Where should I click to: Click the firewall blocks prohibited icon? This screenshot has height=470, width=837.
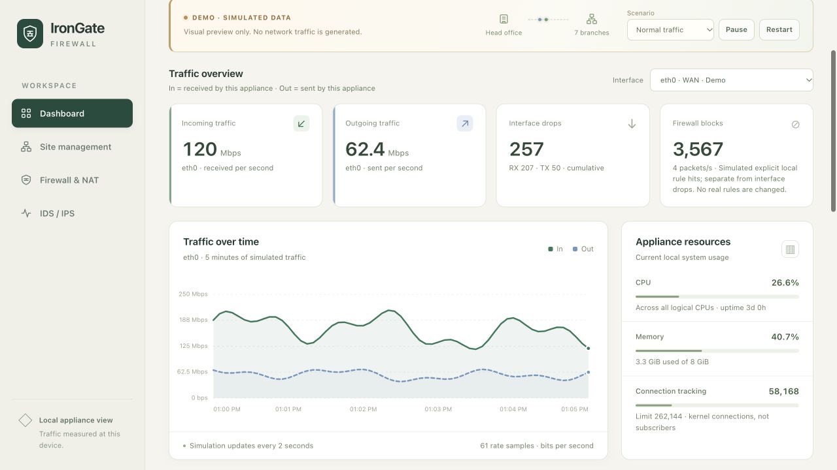tap(796, 124)
